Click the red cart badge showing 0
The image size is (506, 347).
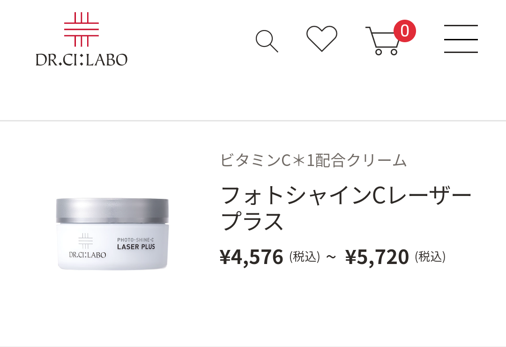[405, 30]
